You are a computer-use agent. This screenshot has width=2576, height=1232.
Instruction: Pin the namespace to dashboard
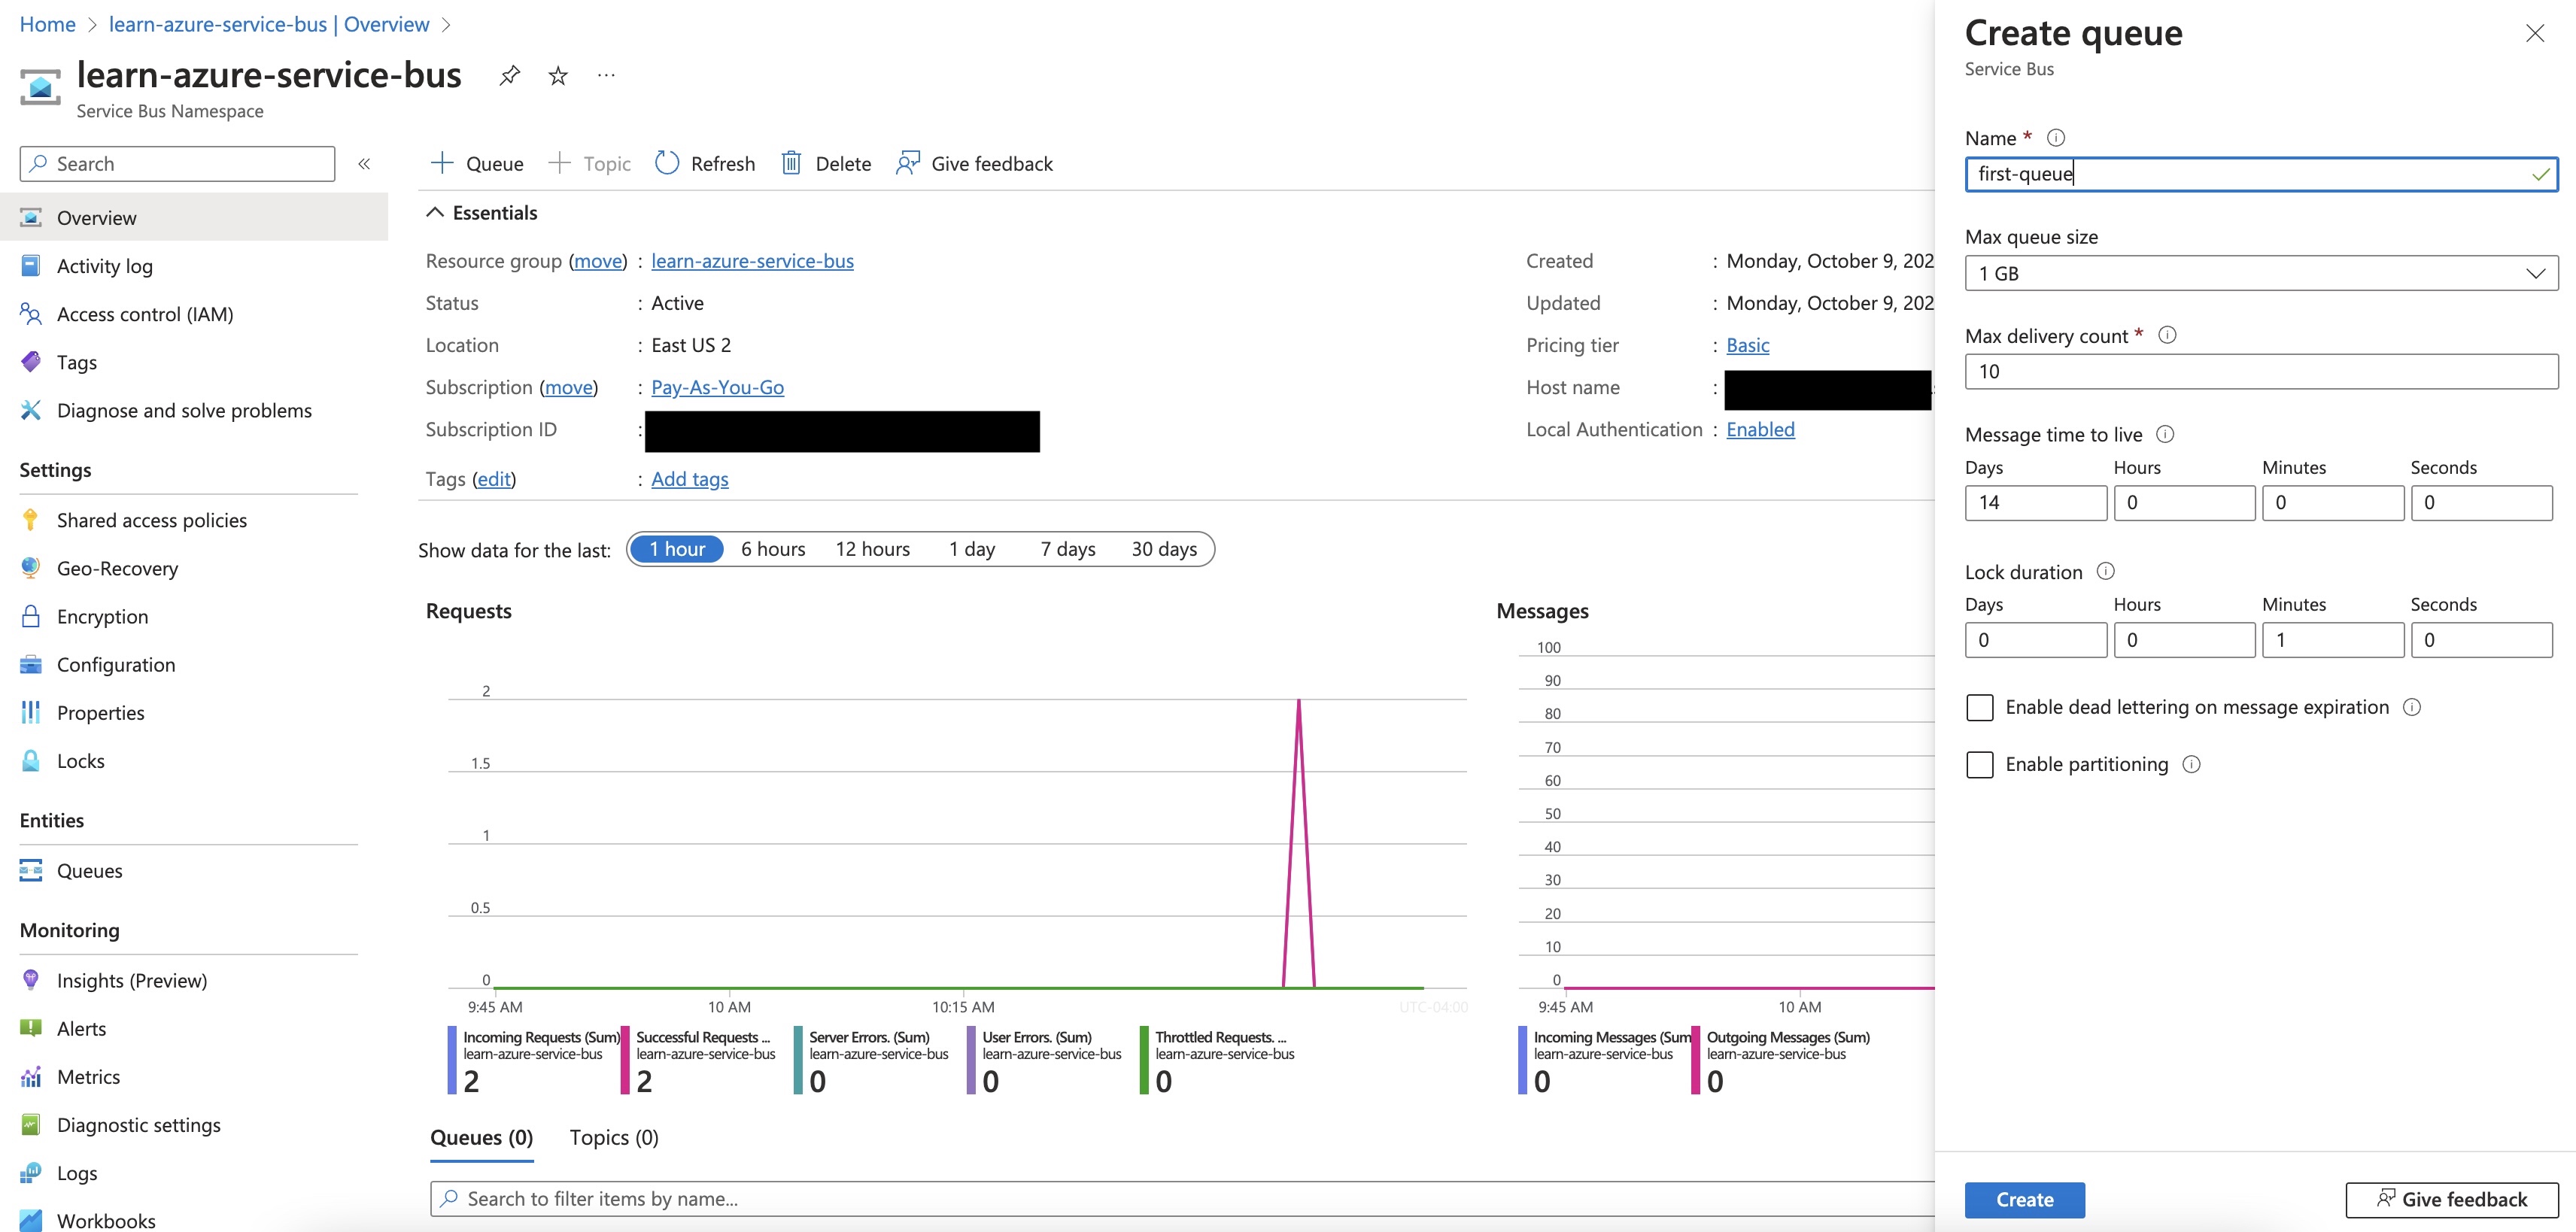pyautogui.click(x=509, y=75)
